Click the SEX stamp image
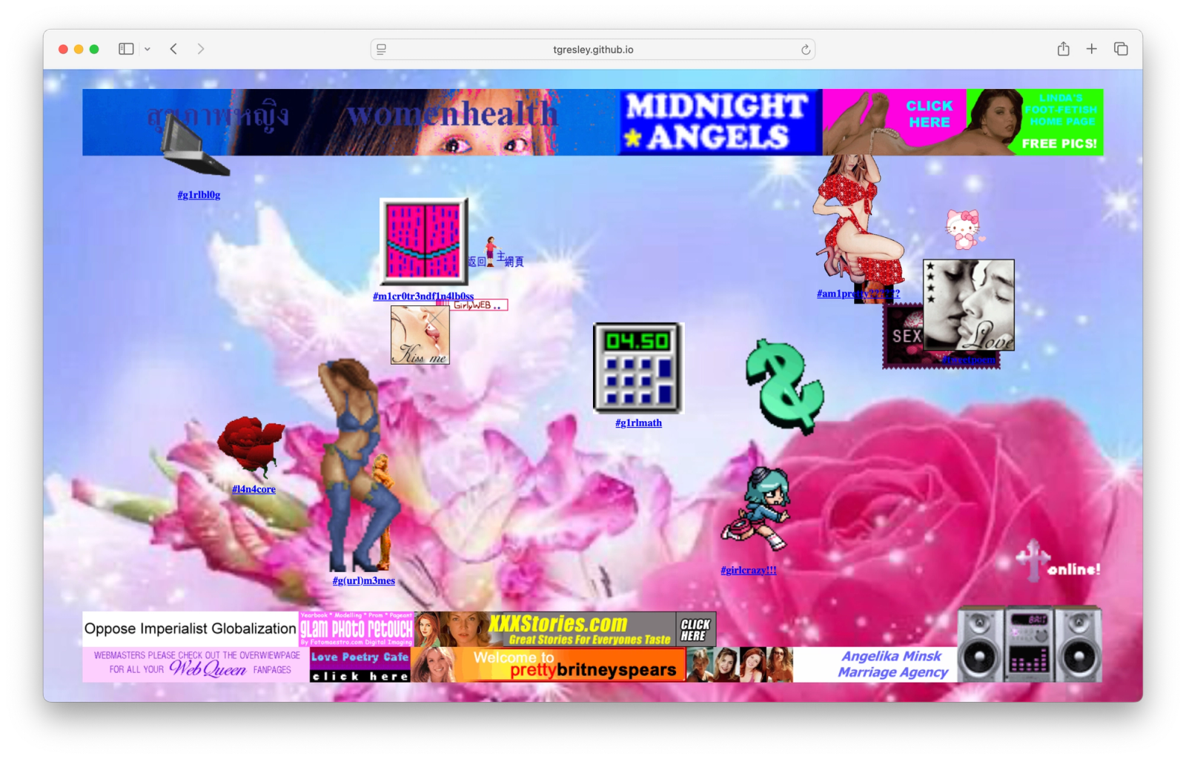This screenshot has width=1186, height=759. pos(903,336)
